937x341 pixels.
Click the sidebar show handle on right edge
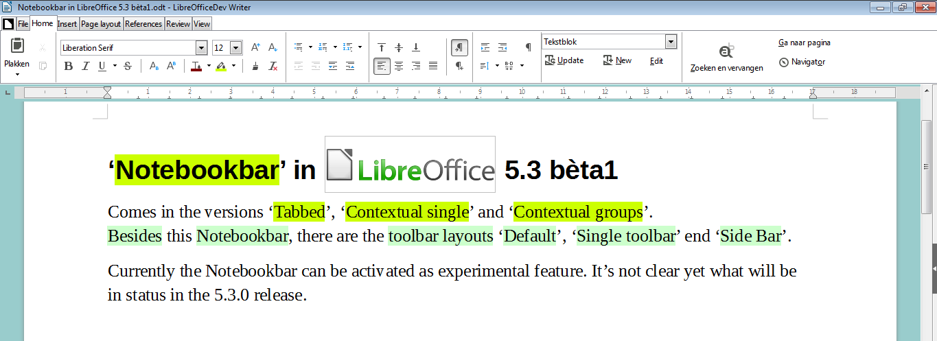934,268
